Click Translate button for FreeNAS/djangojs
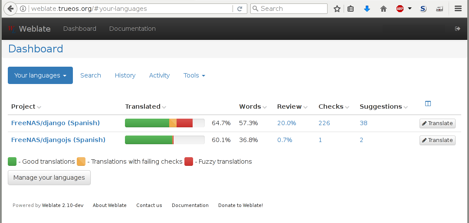This screenshot has width=469, height=223. [x=438, y=140]
